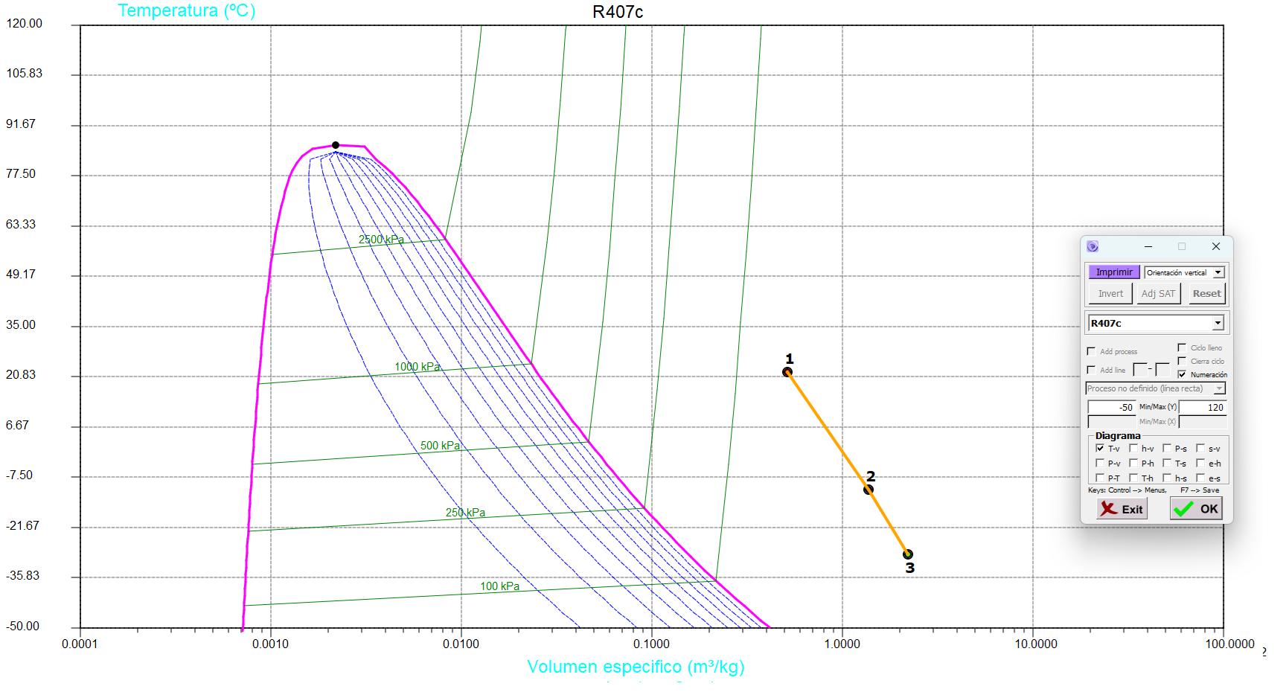
Task: Enable the P-h diagram checkbox
Action: (x=1133, y=463)
